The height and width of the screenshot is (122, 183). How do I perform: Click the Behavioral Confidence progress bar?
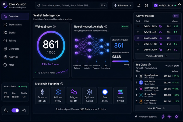pyautogui.click(x=121, y=61)
